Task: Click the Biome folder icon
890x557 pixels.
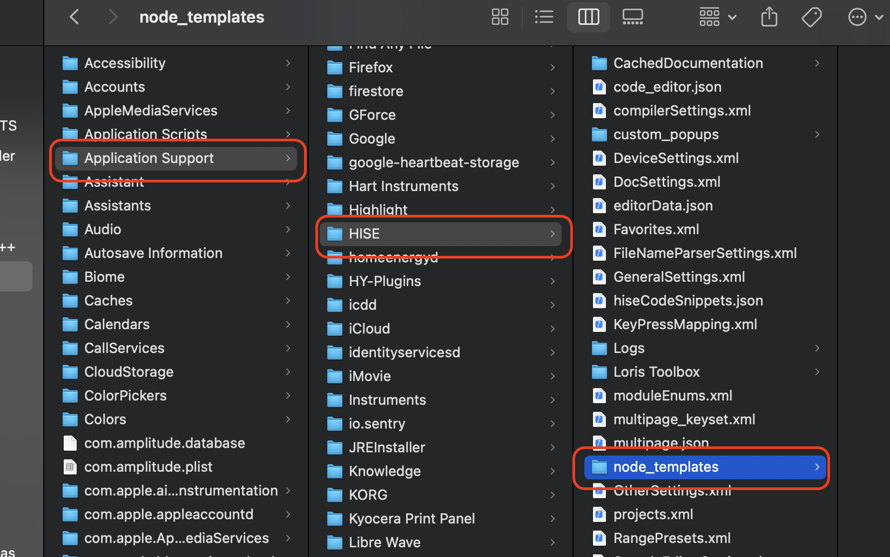Action: (x=70, y=277)
